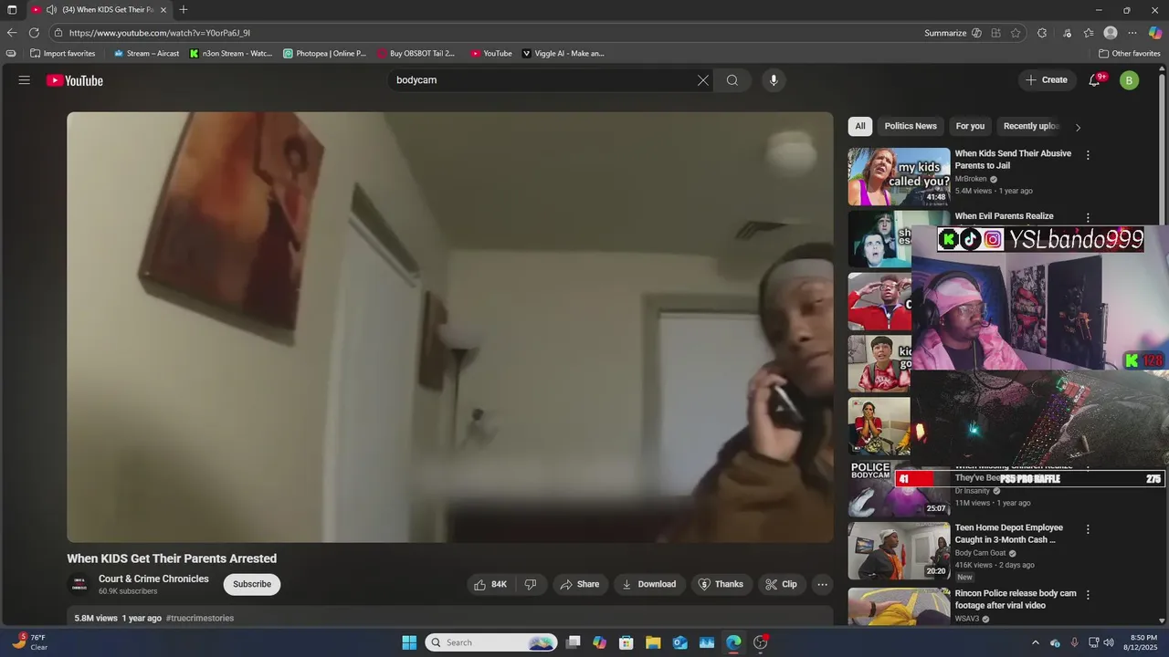Image resolution: width=1169 pixels, height=657 pixels.
Task: Select the All filter chip
Action: [x=860, y=127]
